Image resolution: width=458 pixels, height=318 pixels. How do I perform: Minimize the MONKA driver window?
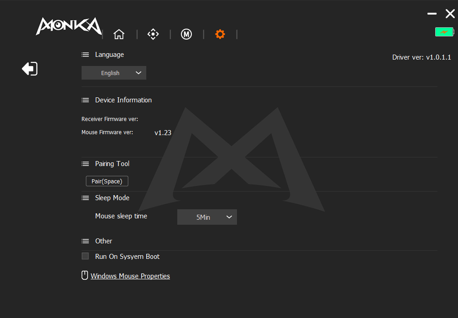[432, 14]
